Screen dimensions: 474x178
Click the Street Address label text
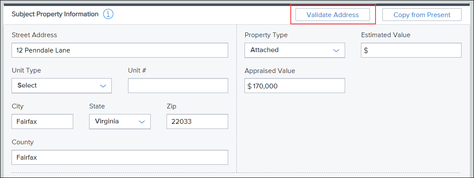(34, 35)
